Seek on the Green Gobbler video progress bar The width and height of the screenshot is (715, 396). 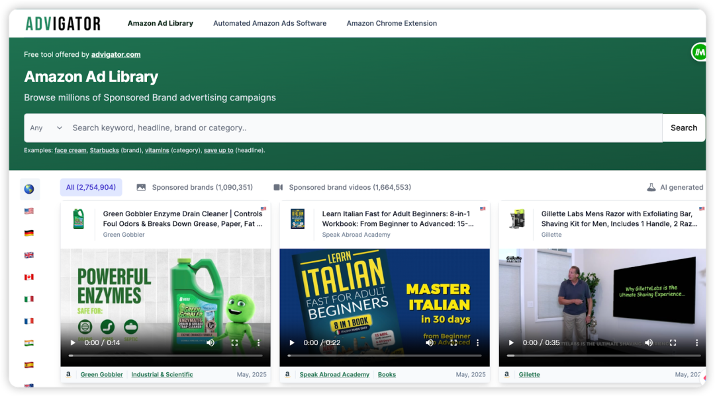coord(166,356)
